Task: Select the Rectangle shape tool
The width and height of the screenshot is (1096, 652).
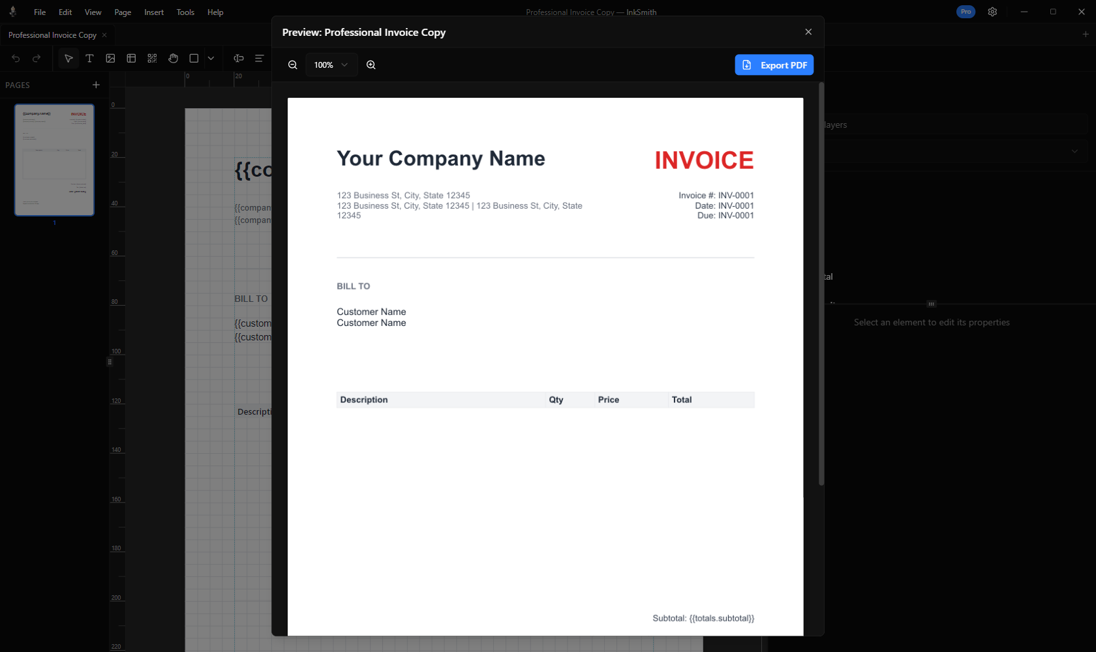Action: coord(194,59)
